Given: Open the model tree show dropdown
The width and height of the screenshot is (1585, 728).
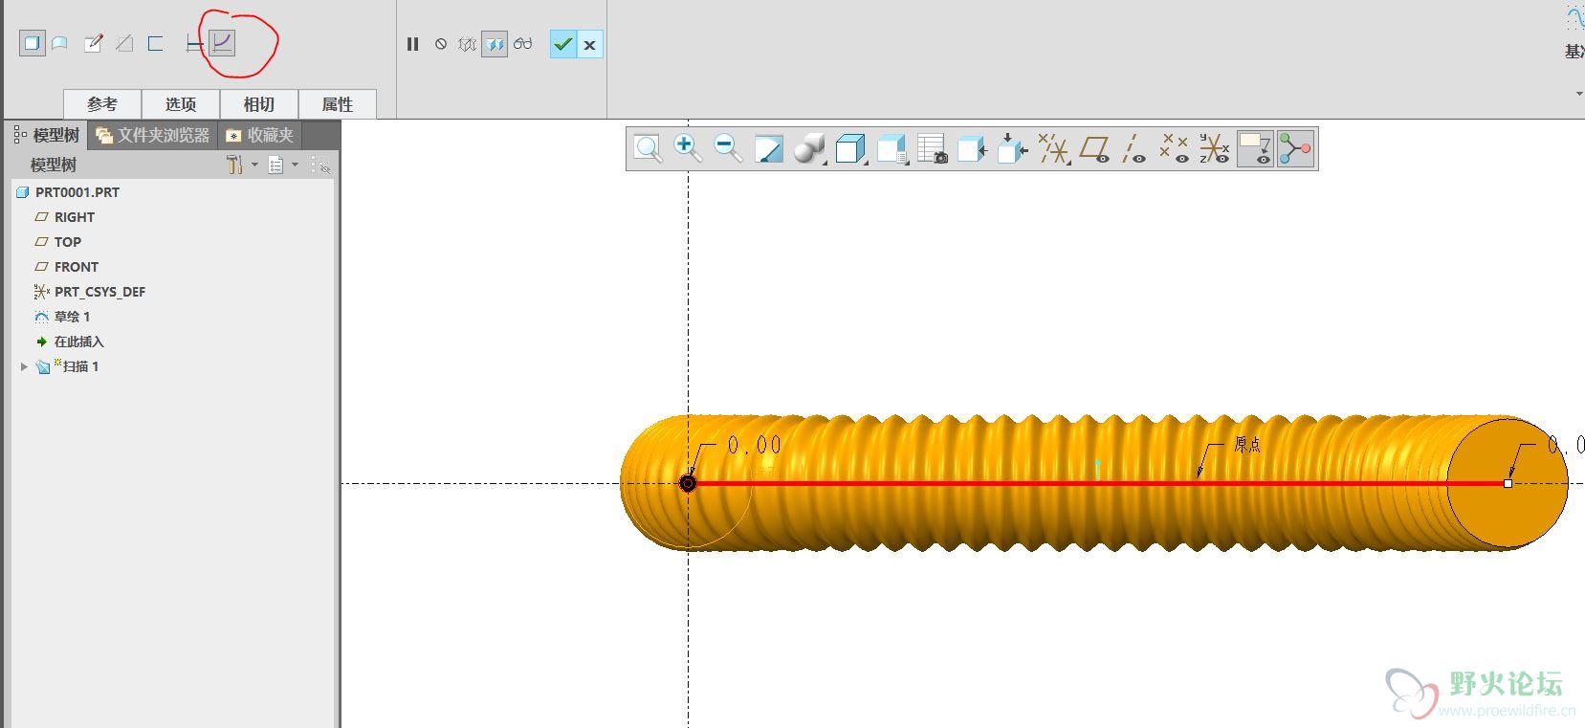Looking at the screenshot, I should pos(283,165).
